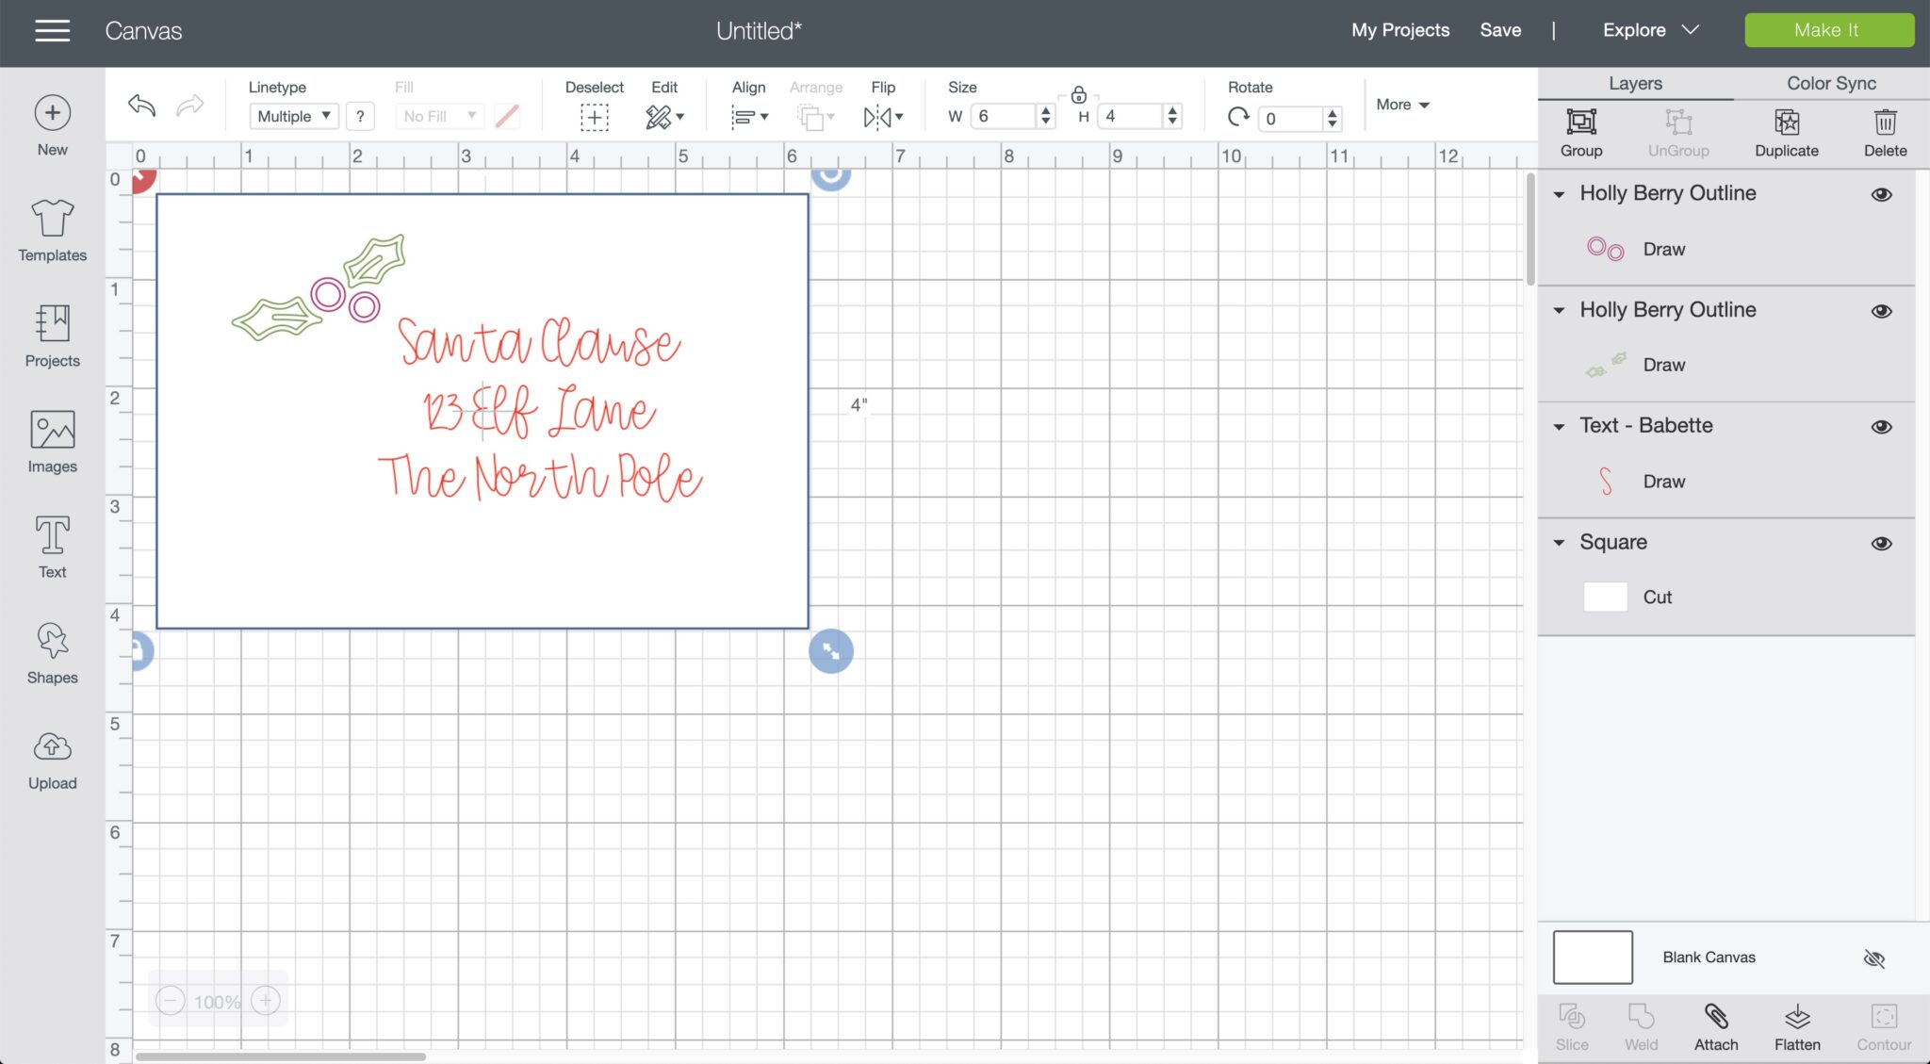Duplicate the selected layers
Viewport: 1930px width, 1064px height.
(x=1786, y=131)
